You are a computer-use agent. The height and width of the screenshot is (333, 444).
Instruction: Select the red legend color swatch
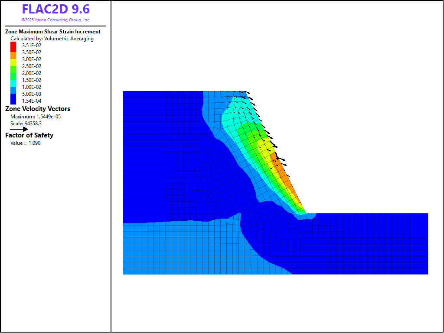(x=13, y=46)
